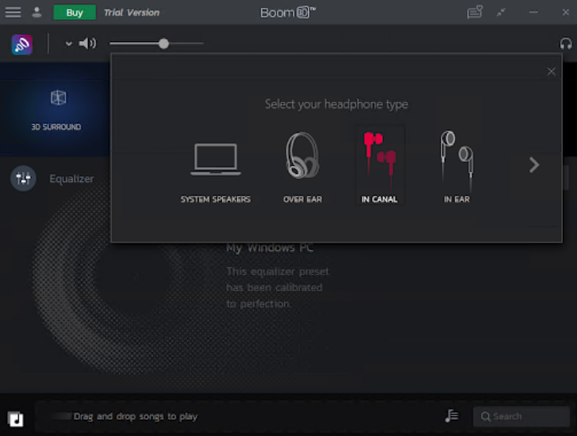Screen dimensions: 577x436
Task: Toggle the 3D Surround tile
Action: tap(57, 109)
